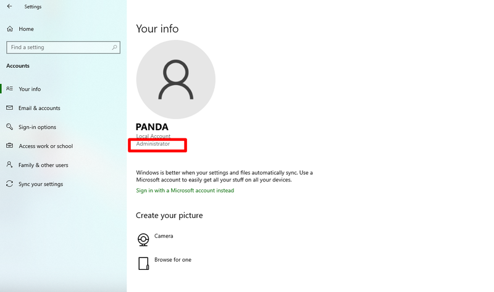Screen dimensions: 494x292
Task: Click the profile avatar picture
Action: [176, 80]
